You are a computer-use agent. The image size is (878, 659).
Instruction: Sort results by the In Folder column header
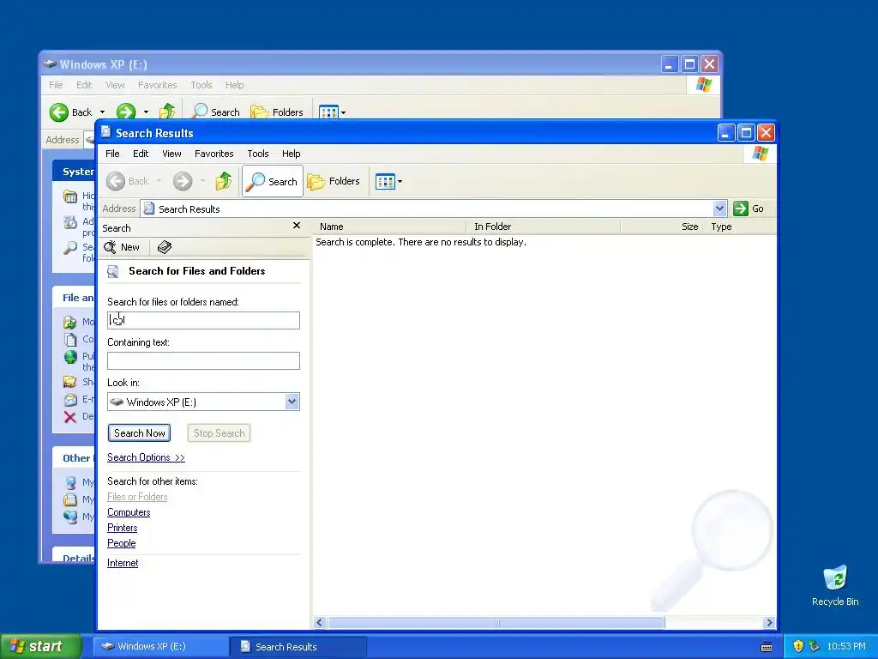pyautogui.click(x=544, y=227)
